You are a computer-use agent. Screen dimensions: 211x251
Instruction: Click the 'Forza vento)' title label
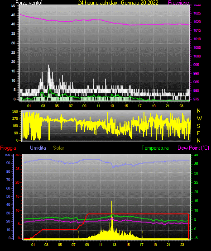click(x=29, y=3)
